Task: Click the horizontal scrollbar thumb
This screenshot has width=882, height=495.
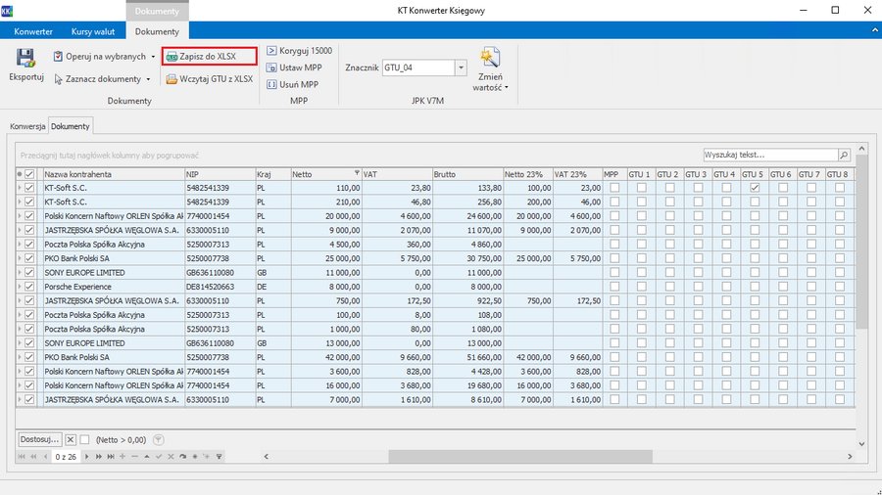Action: [x=520, y=456]
